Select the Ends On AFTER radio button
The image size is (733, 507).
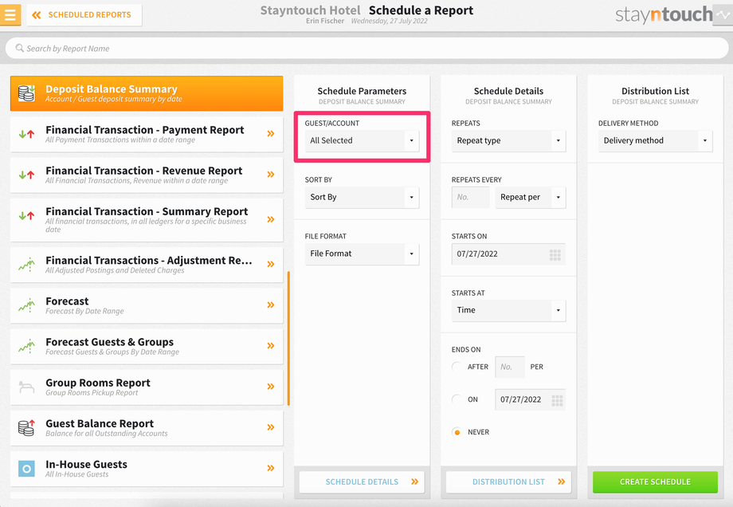(457, 367)
